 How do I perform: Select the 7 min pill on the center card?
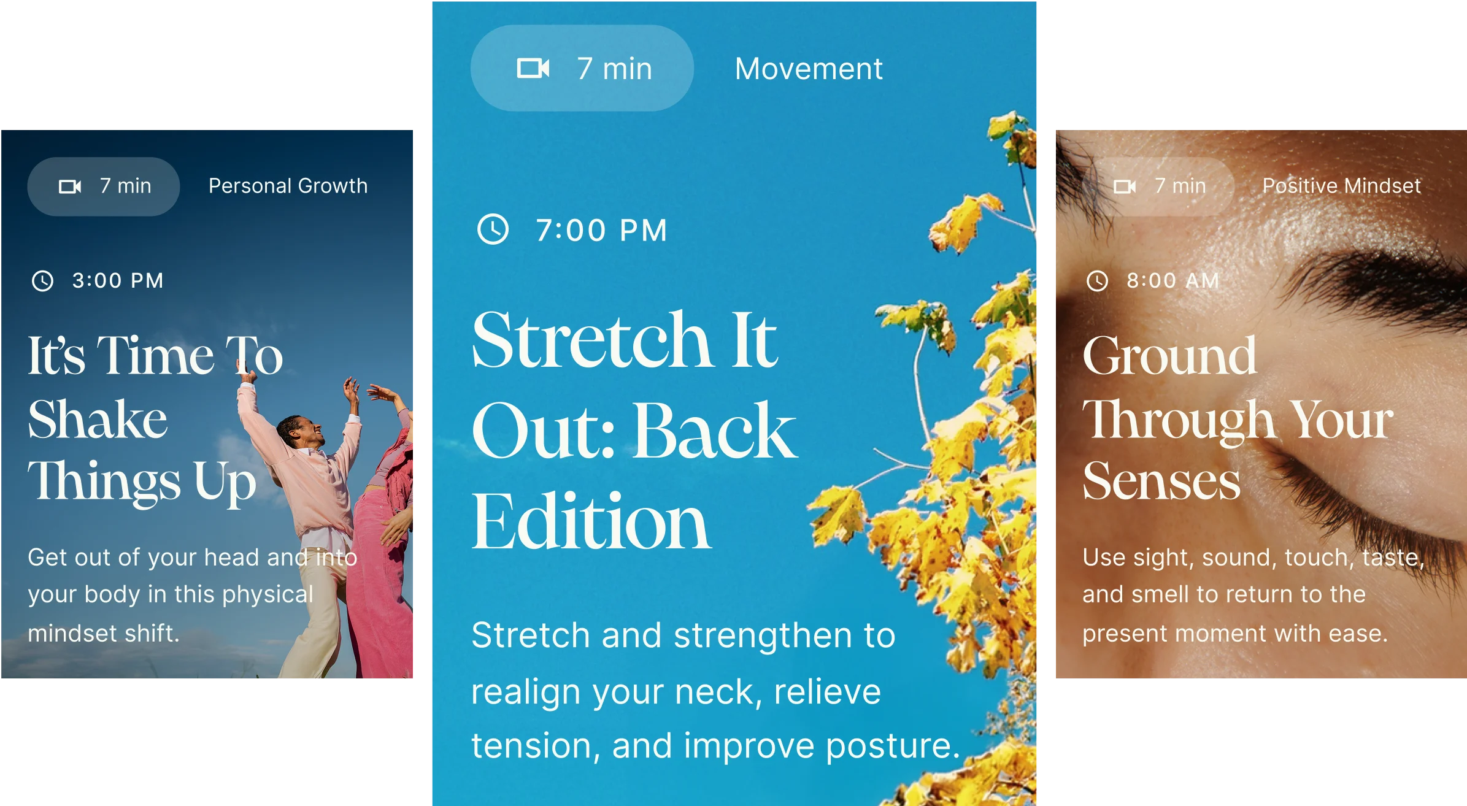582,68
